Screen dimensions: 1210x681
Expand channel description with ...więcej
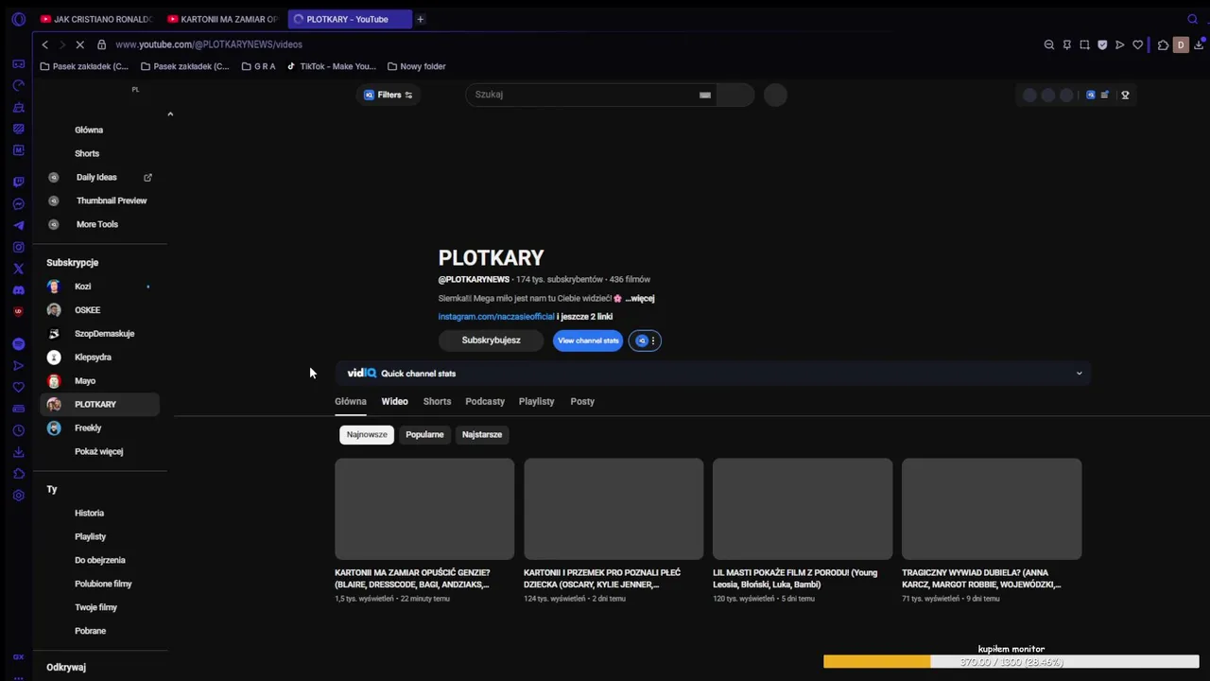(x=640, y=298)
